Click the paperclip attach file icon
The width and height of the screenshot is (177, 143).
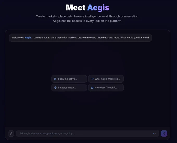click(x=11, y=134)
